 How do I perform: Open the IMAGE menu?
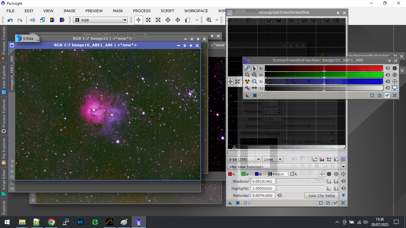pyautogui.click(x=70, y=11)
